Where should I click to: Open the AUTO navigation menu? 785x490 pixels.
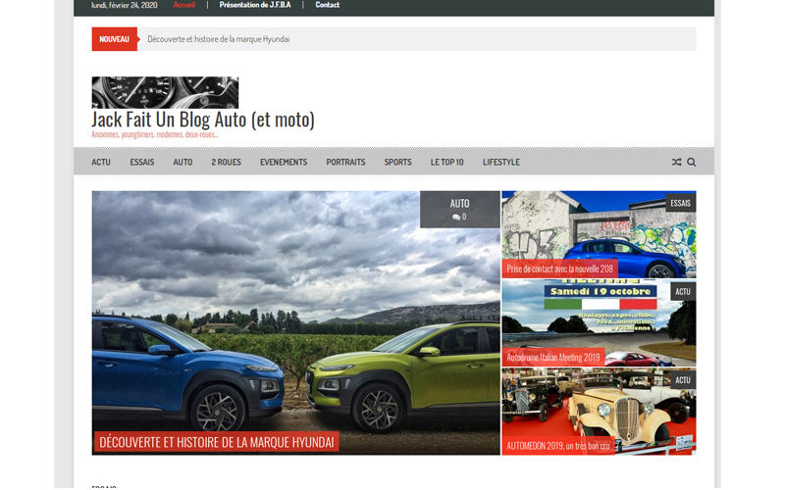tap(183, 162)
